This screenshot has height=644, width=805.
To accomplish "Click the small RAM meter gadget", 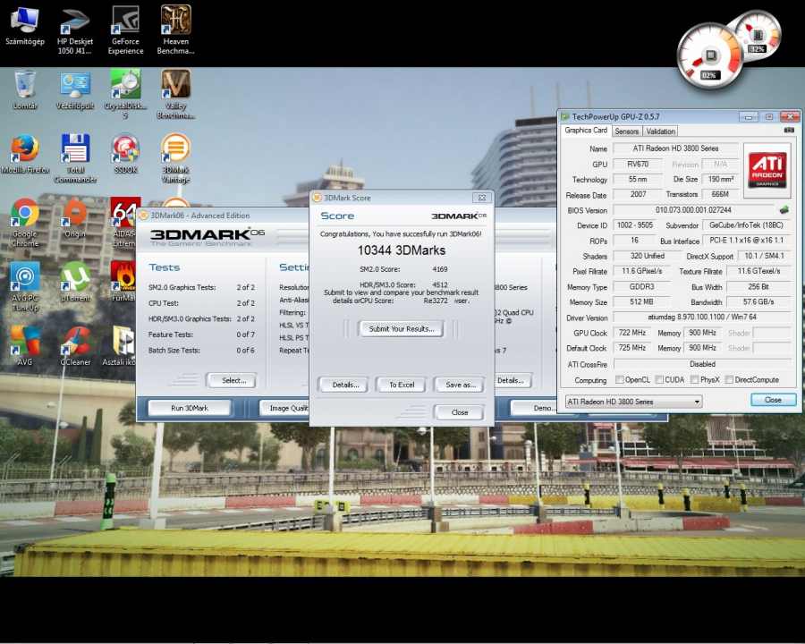I will [758, 35].
